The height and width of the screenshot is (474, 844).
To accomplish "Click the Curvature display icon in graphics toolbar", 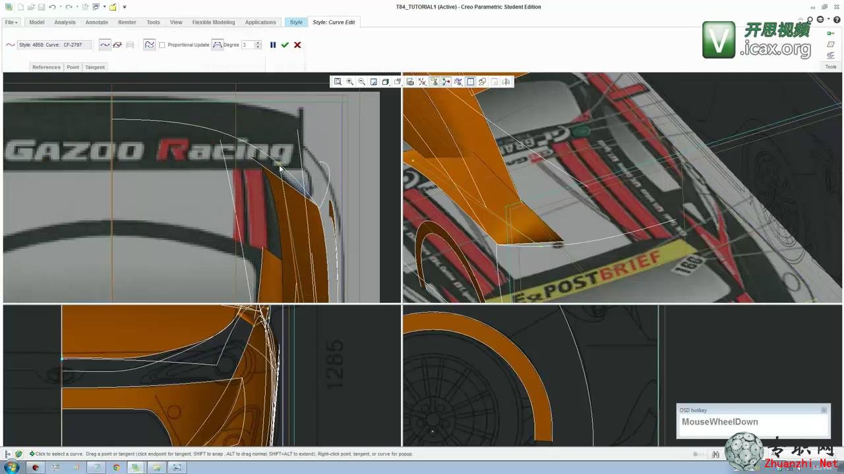I will click(458, 82).
